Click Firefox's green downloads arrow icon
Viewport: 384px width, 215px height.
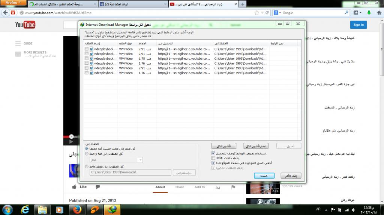click(x=369, y=13)
